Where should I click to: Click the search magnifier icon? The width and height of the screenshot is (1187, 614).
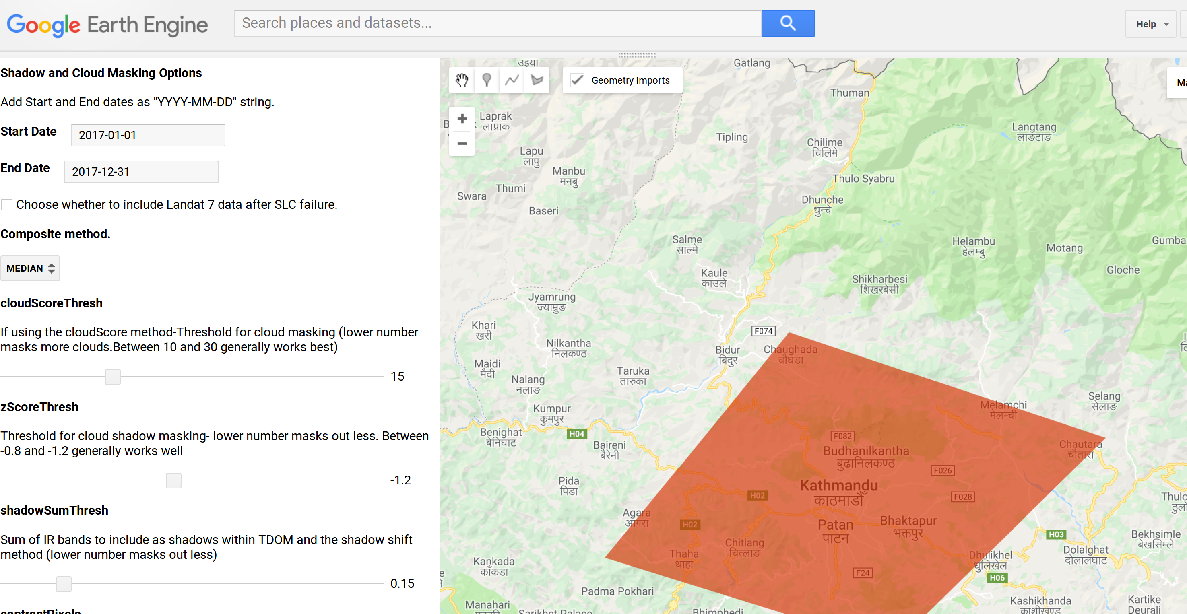[x=787, y=23]
